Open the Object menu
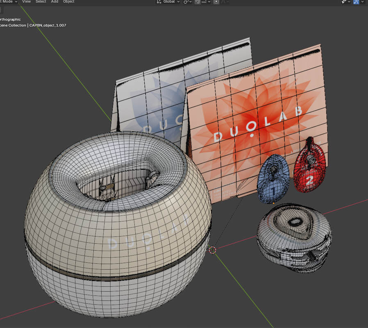This screenshot has width=368, height=328. click(68, 2)
